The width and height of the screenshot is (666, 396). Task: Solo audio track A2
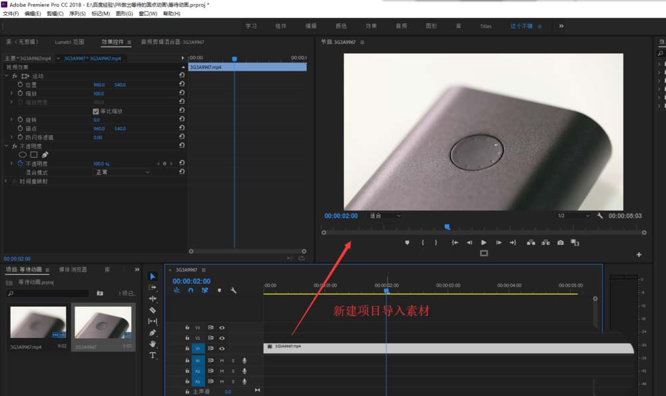point(232,371)
